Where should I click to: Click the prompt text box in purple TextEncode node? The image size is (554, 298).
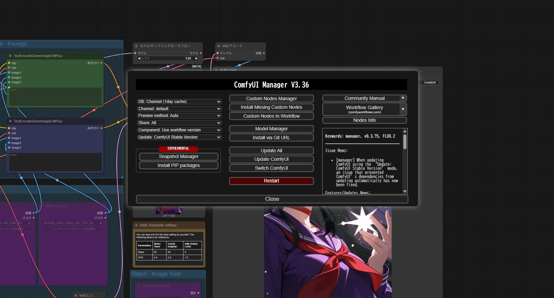click(55, 162)
